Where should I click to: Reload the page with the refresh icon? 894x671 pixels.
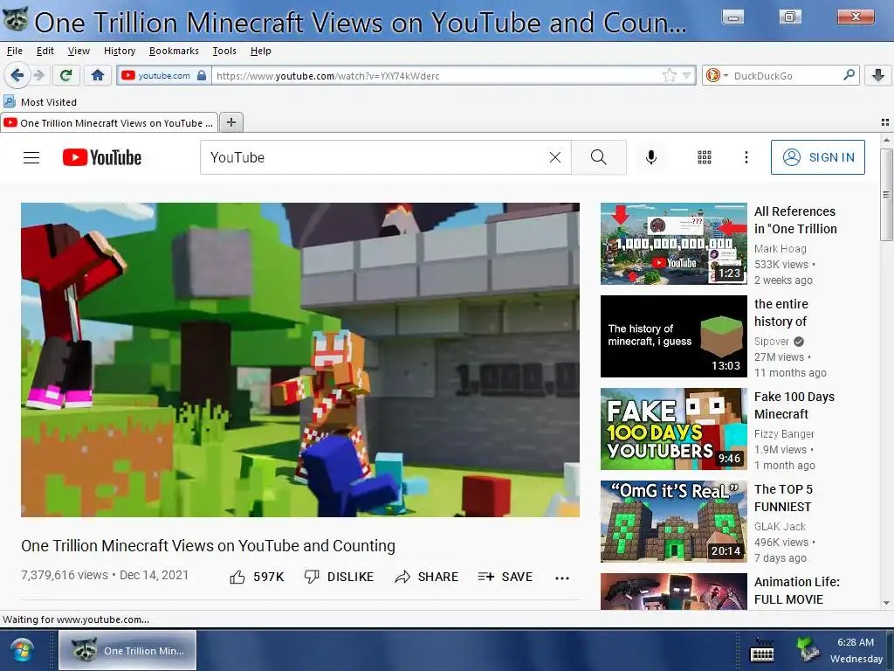[x=65, y=75]
